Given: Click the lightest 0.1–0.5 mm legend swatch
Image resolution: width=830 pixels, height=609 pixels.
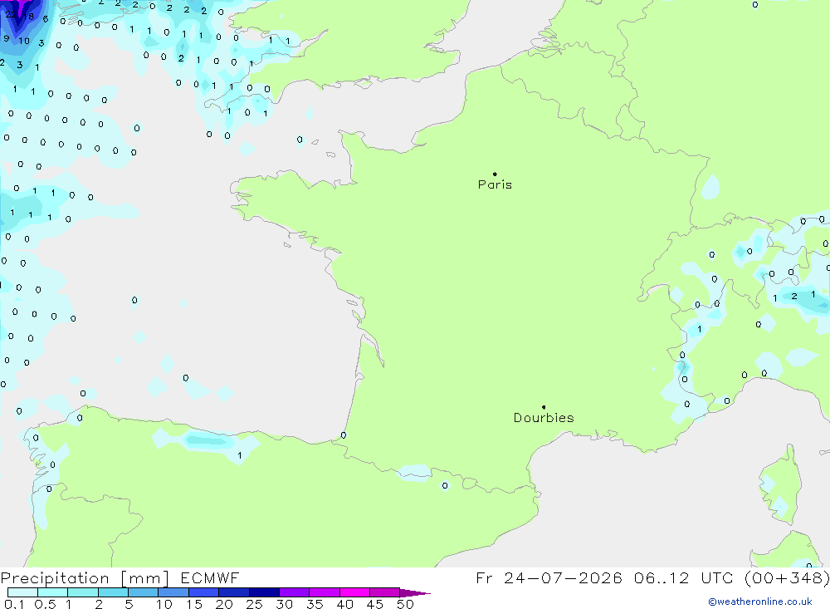Looking at the screenshot, I should click(x=22, y=592).
